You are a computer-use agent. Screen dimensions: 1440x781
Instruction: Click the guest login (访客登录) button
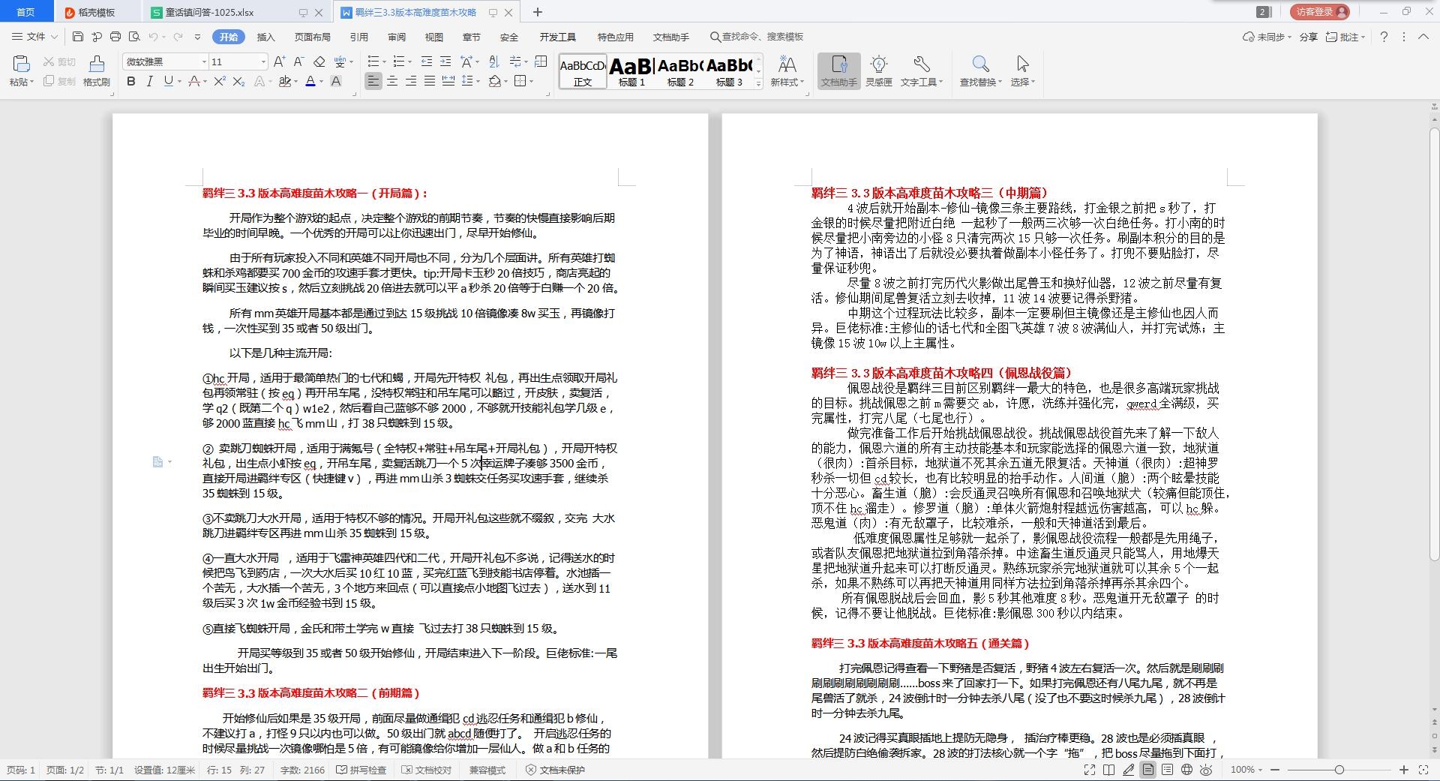[x=1319, y=12]
